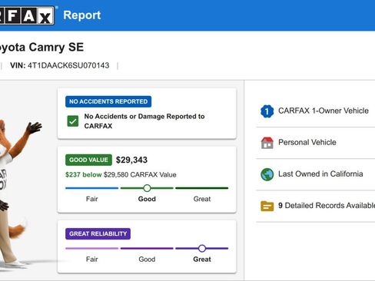Viewport: 375px width, 281px height.
Task: Click the CARFAX logo in header
Action: pyautogui.click(x=27, y=15)
